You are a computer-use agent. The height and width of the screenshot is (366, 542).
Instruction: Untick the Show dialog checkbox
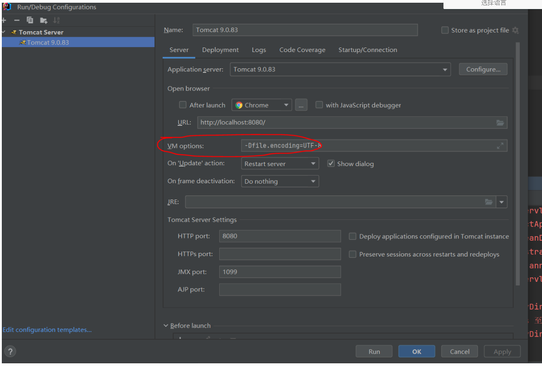click(x=331, y=164)
